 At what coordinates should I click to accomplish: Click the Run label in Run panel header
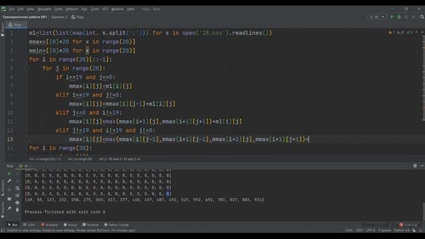[x=10, y=166]
